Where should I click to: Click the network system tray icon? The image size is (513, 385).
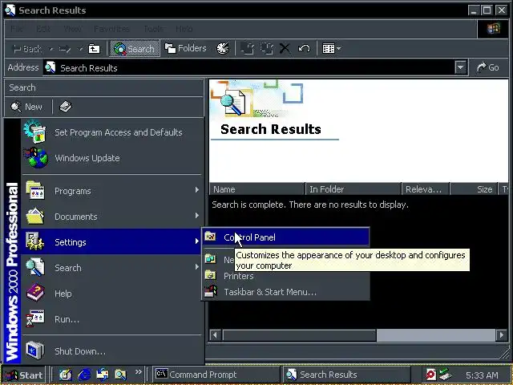(x=446, y=375)
